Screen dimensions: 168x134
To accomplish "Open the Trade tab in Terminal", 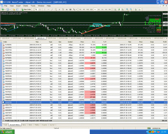I will 5,125.
